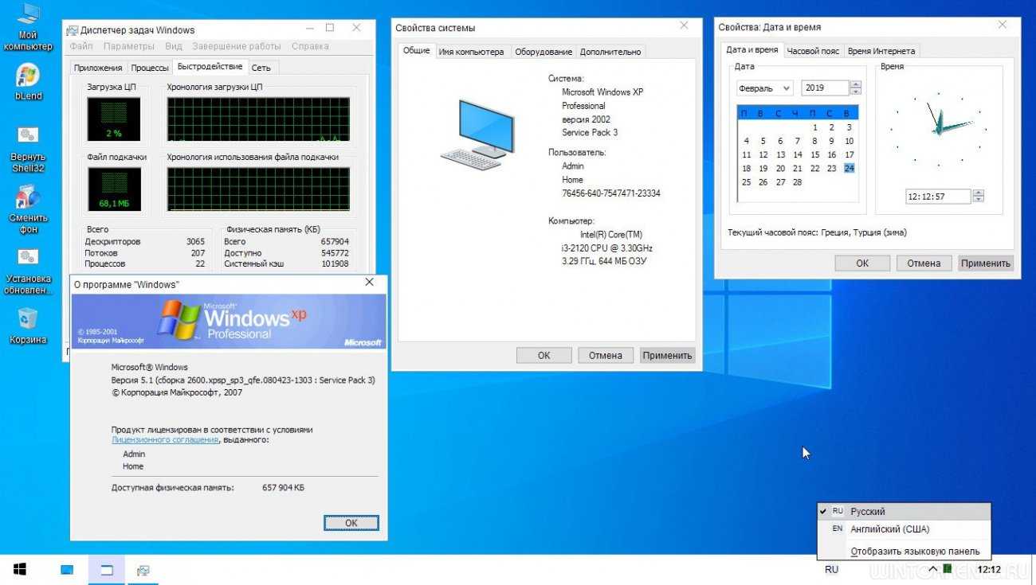Click the highlighted taskbar window button
Viewport: 1036px width, 585px height.
pyautogui.click(x=107, y=570)
